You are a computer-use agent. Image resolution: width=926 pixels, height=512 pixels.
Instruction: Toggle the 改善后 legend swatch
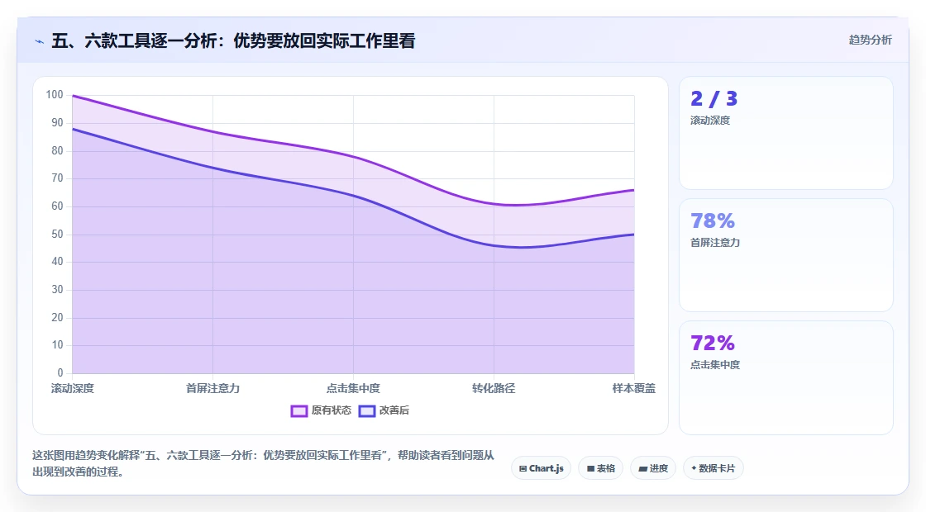pyautogui.click(x=367, y=410)
